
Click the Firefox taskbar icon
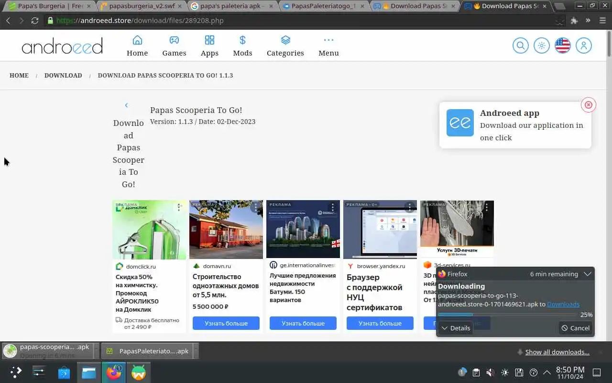pyautogui.click(x=114, y=372)
